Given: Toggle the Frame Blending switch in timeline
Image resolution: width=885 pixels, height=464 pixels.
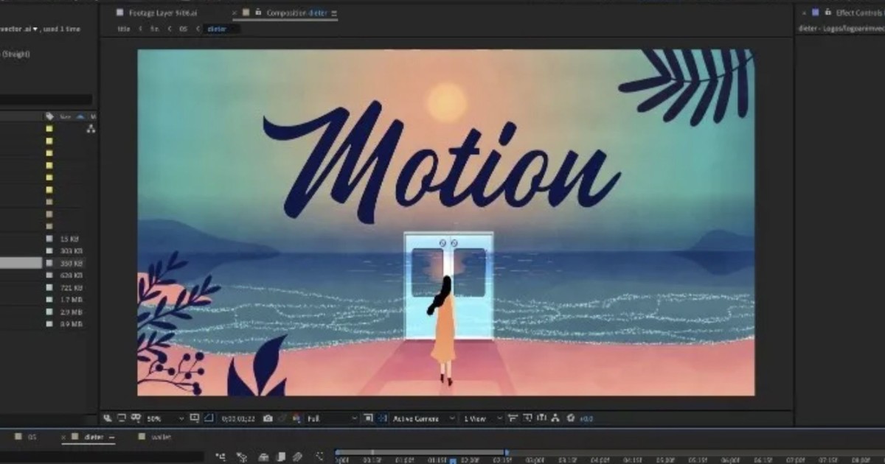Looking at the screenshot, I should (x=282, y=457).
